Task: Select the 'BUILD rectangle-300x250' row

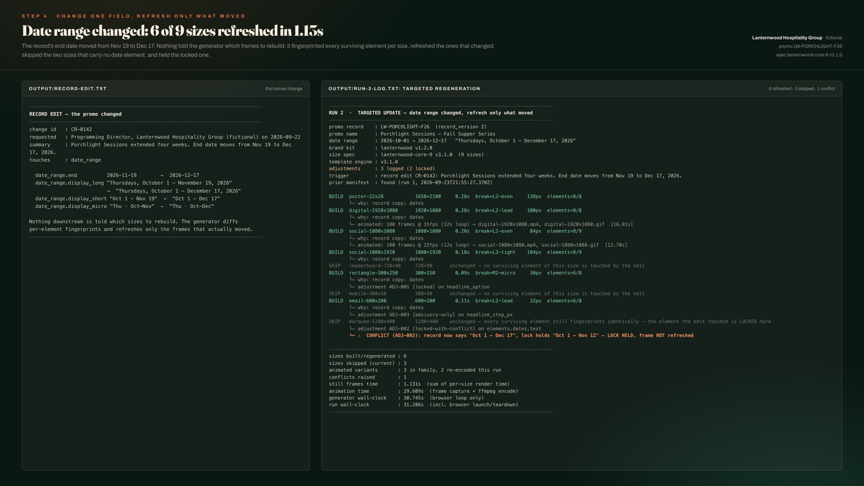Action: 455,273
